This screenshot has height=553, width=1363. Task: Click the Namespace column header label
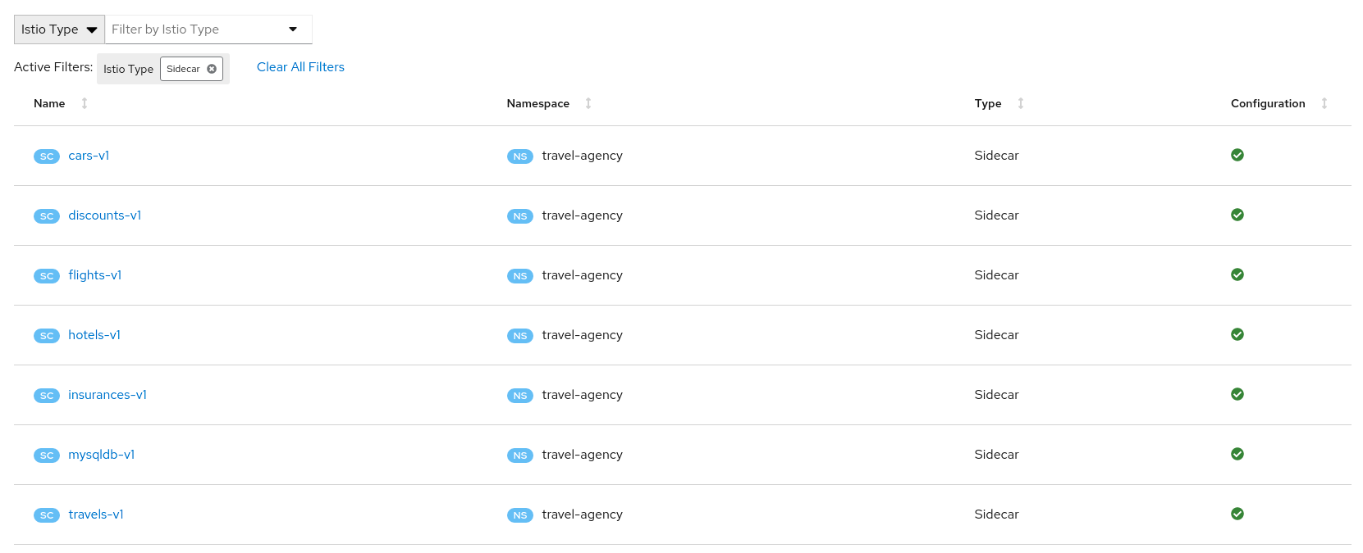click(x=538, y=103)
